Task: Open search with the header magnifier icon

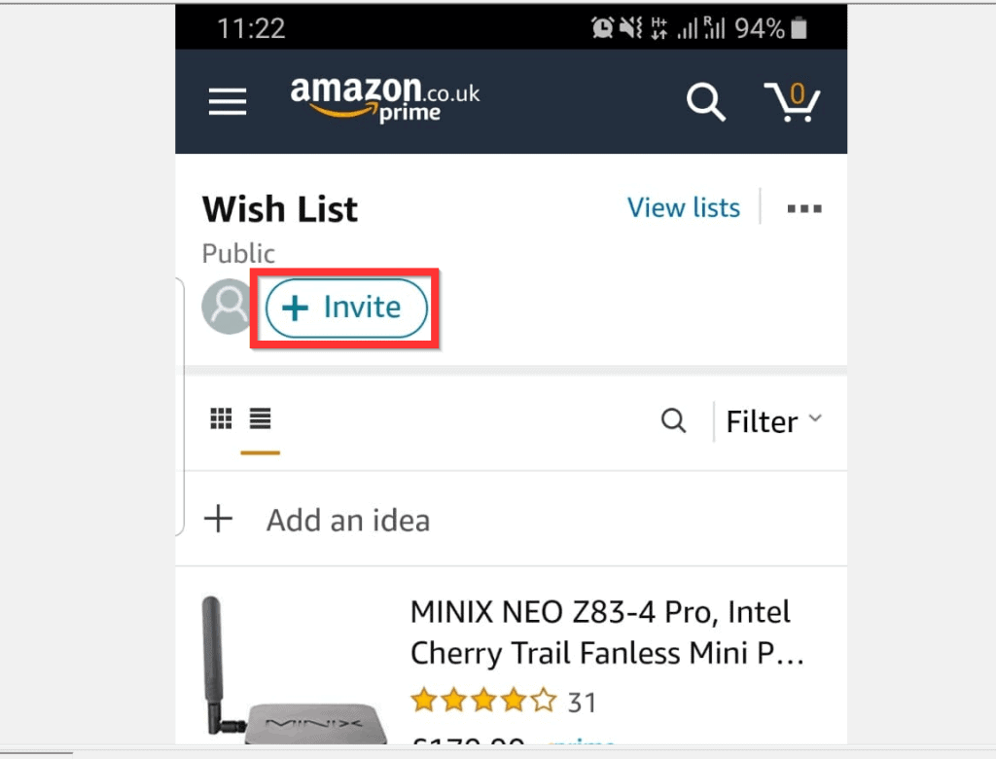Action: [x=705, y=101]
